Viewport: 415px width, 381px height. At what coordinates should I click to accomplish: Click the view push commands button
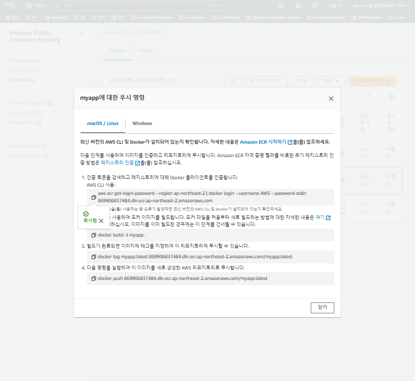click(265, 81)
